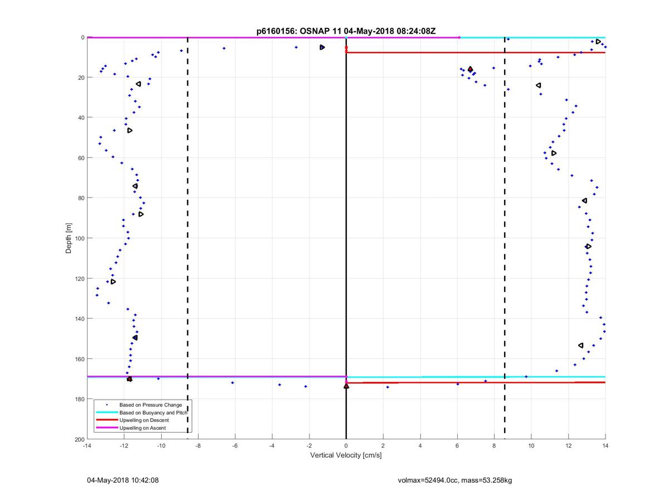Click triangle marker near 153 m on descent profile

click(x=581, y=346)
